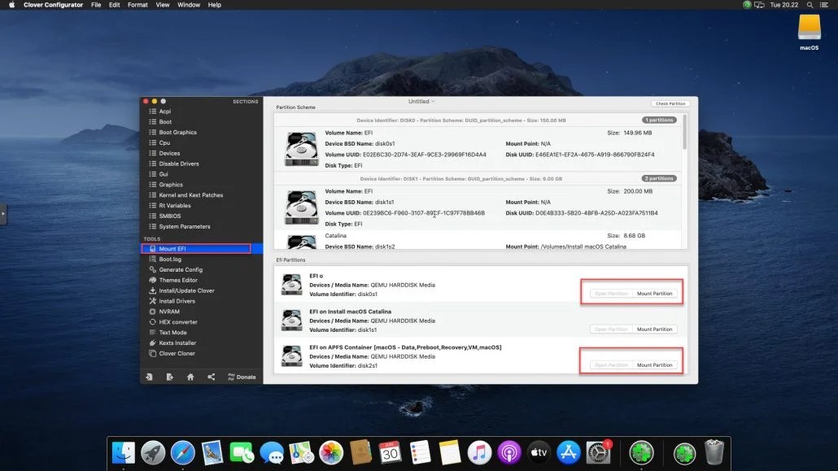The image size is (838, 471).
Task: Open Calendar from the Dock
Action: pyautogui.click(x=391, y=453)
